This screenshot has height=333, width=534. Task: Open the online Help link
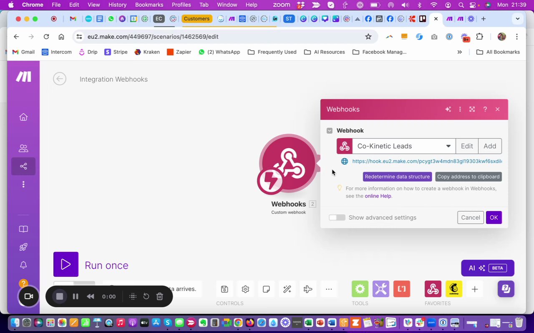click(x=378, y=196)
